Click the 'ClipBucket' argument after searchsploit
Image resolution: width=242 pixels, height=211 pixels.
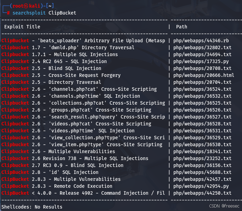62,13
